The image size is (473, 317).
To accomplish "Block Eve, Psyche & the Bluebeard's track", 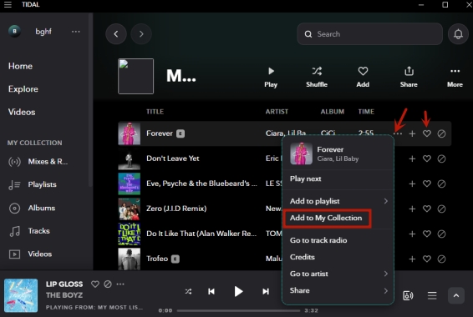I will (441, 184).
